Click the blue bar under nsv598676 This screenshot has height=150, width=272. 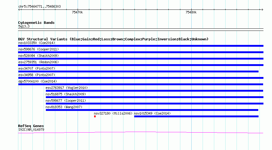pos(141,52)
